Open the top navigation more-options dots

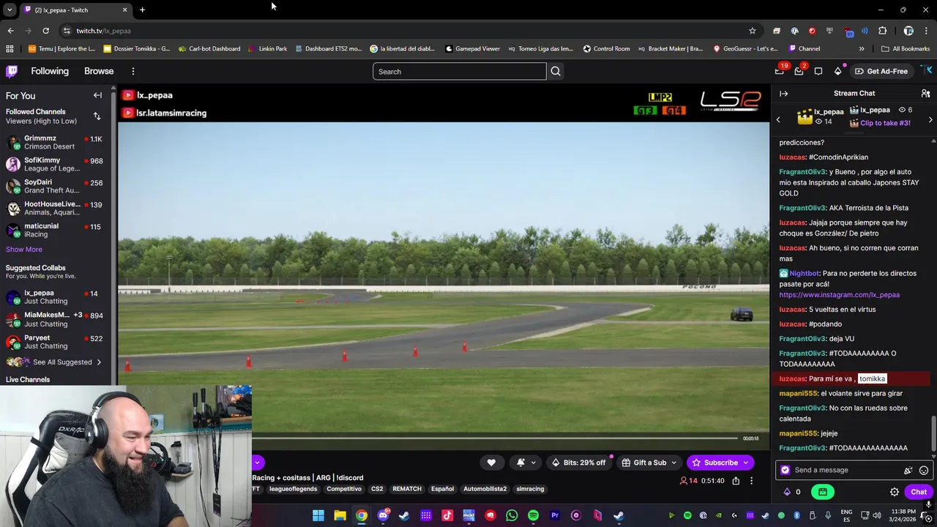(x=133, y=71)
